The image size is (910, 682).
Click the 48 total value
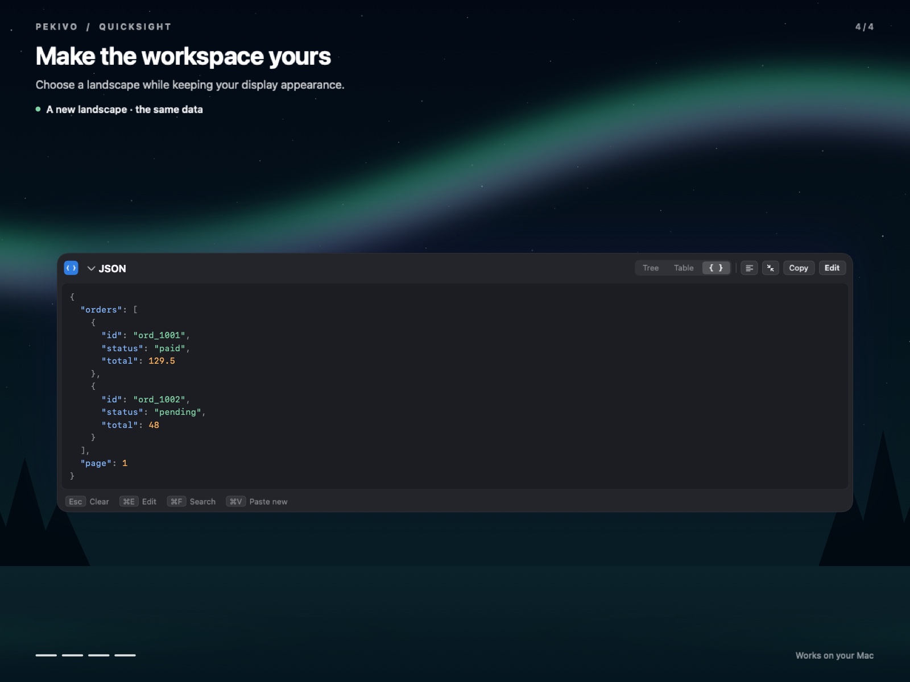154,425
